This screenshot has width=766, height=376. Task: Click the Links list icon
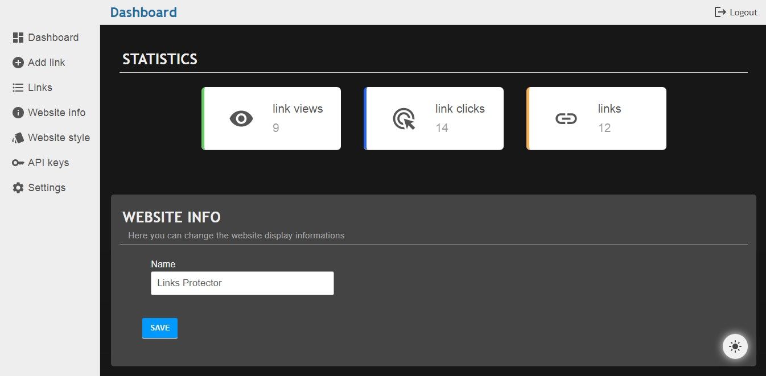pos(18,88)
